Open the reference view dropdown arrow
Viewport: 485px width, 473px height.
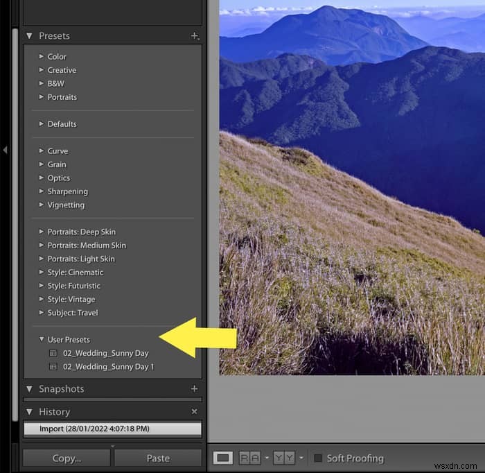tap(267, 458)
